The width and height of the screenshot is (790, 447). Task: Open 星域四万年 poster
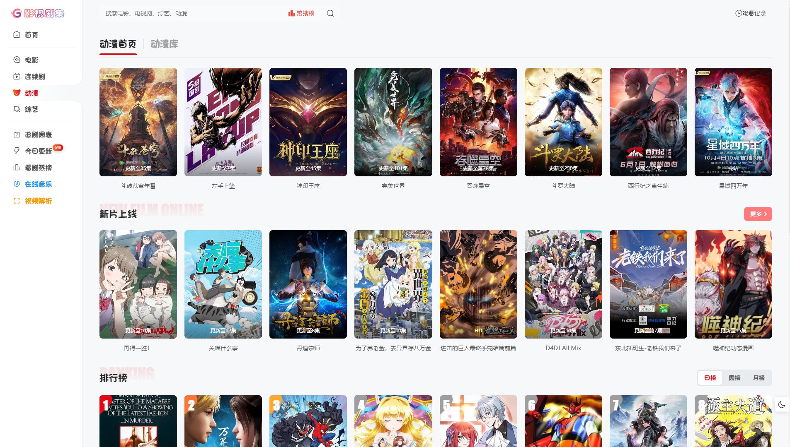[x=733, y=122]
